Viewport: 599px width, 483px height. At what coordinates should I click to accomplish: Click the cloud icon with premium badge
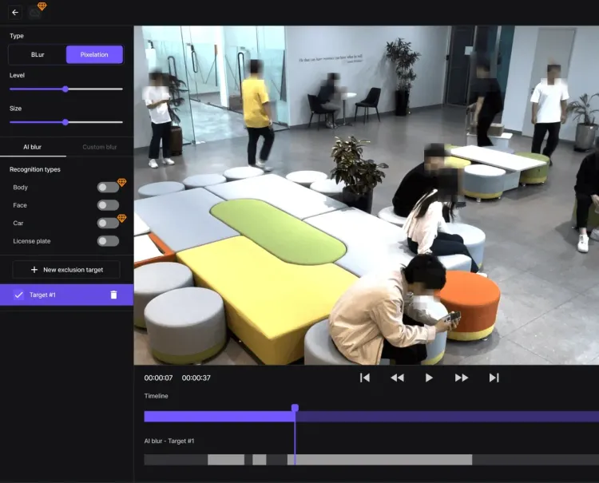pyautogui.click(x=35, y=13)
